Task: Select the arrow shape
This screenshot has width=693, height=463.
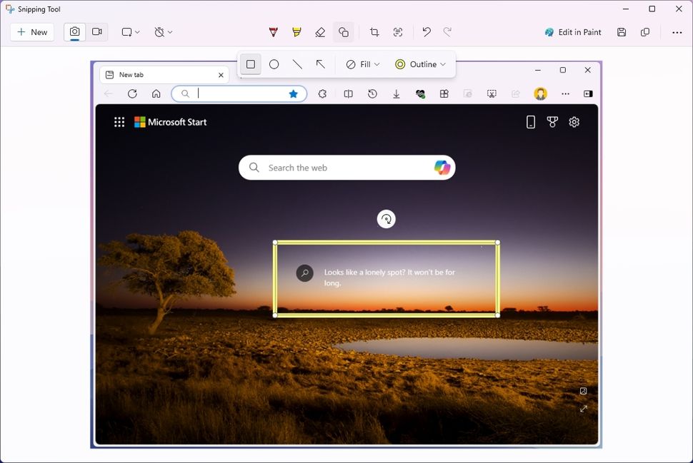Action: point(320,64)
